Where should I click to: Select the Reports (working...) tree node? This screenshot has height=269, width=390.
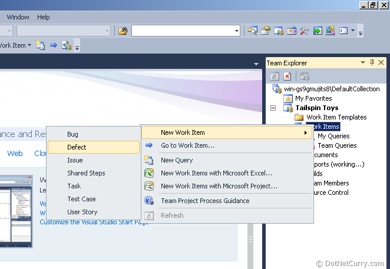click(339, 164)
